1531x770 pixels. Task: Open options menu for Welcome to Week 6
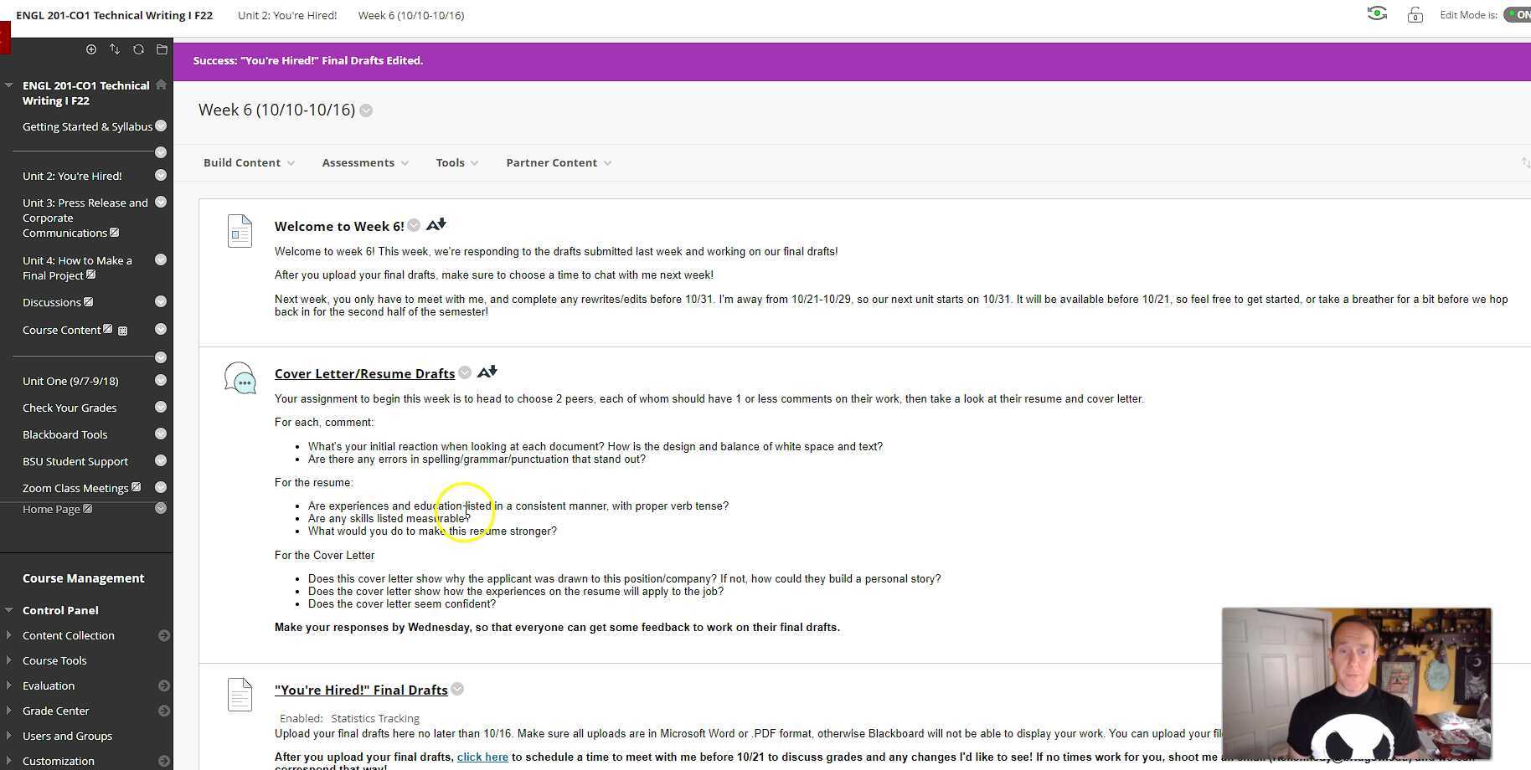tap(414, 225)
